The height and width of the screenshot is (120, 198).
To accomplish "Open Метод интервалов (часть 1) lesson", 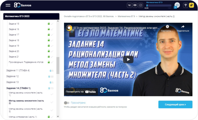I will [23, 117].
